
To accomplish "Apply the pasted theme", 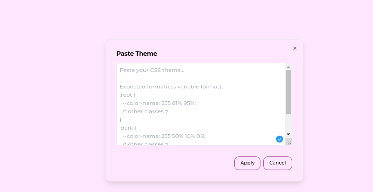I will pyautogui.click(x=248, y=163).
